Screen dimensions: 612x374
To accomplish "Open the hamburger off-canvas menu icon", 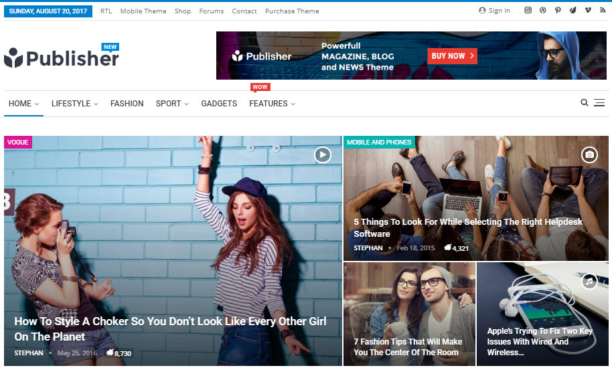I will (599, 102).
